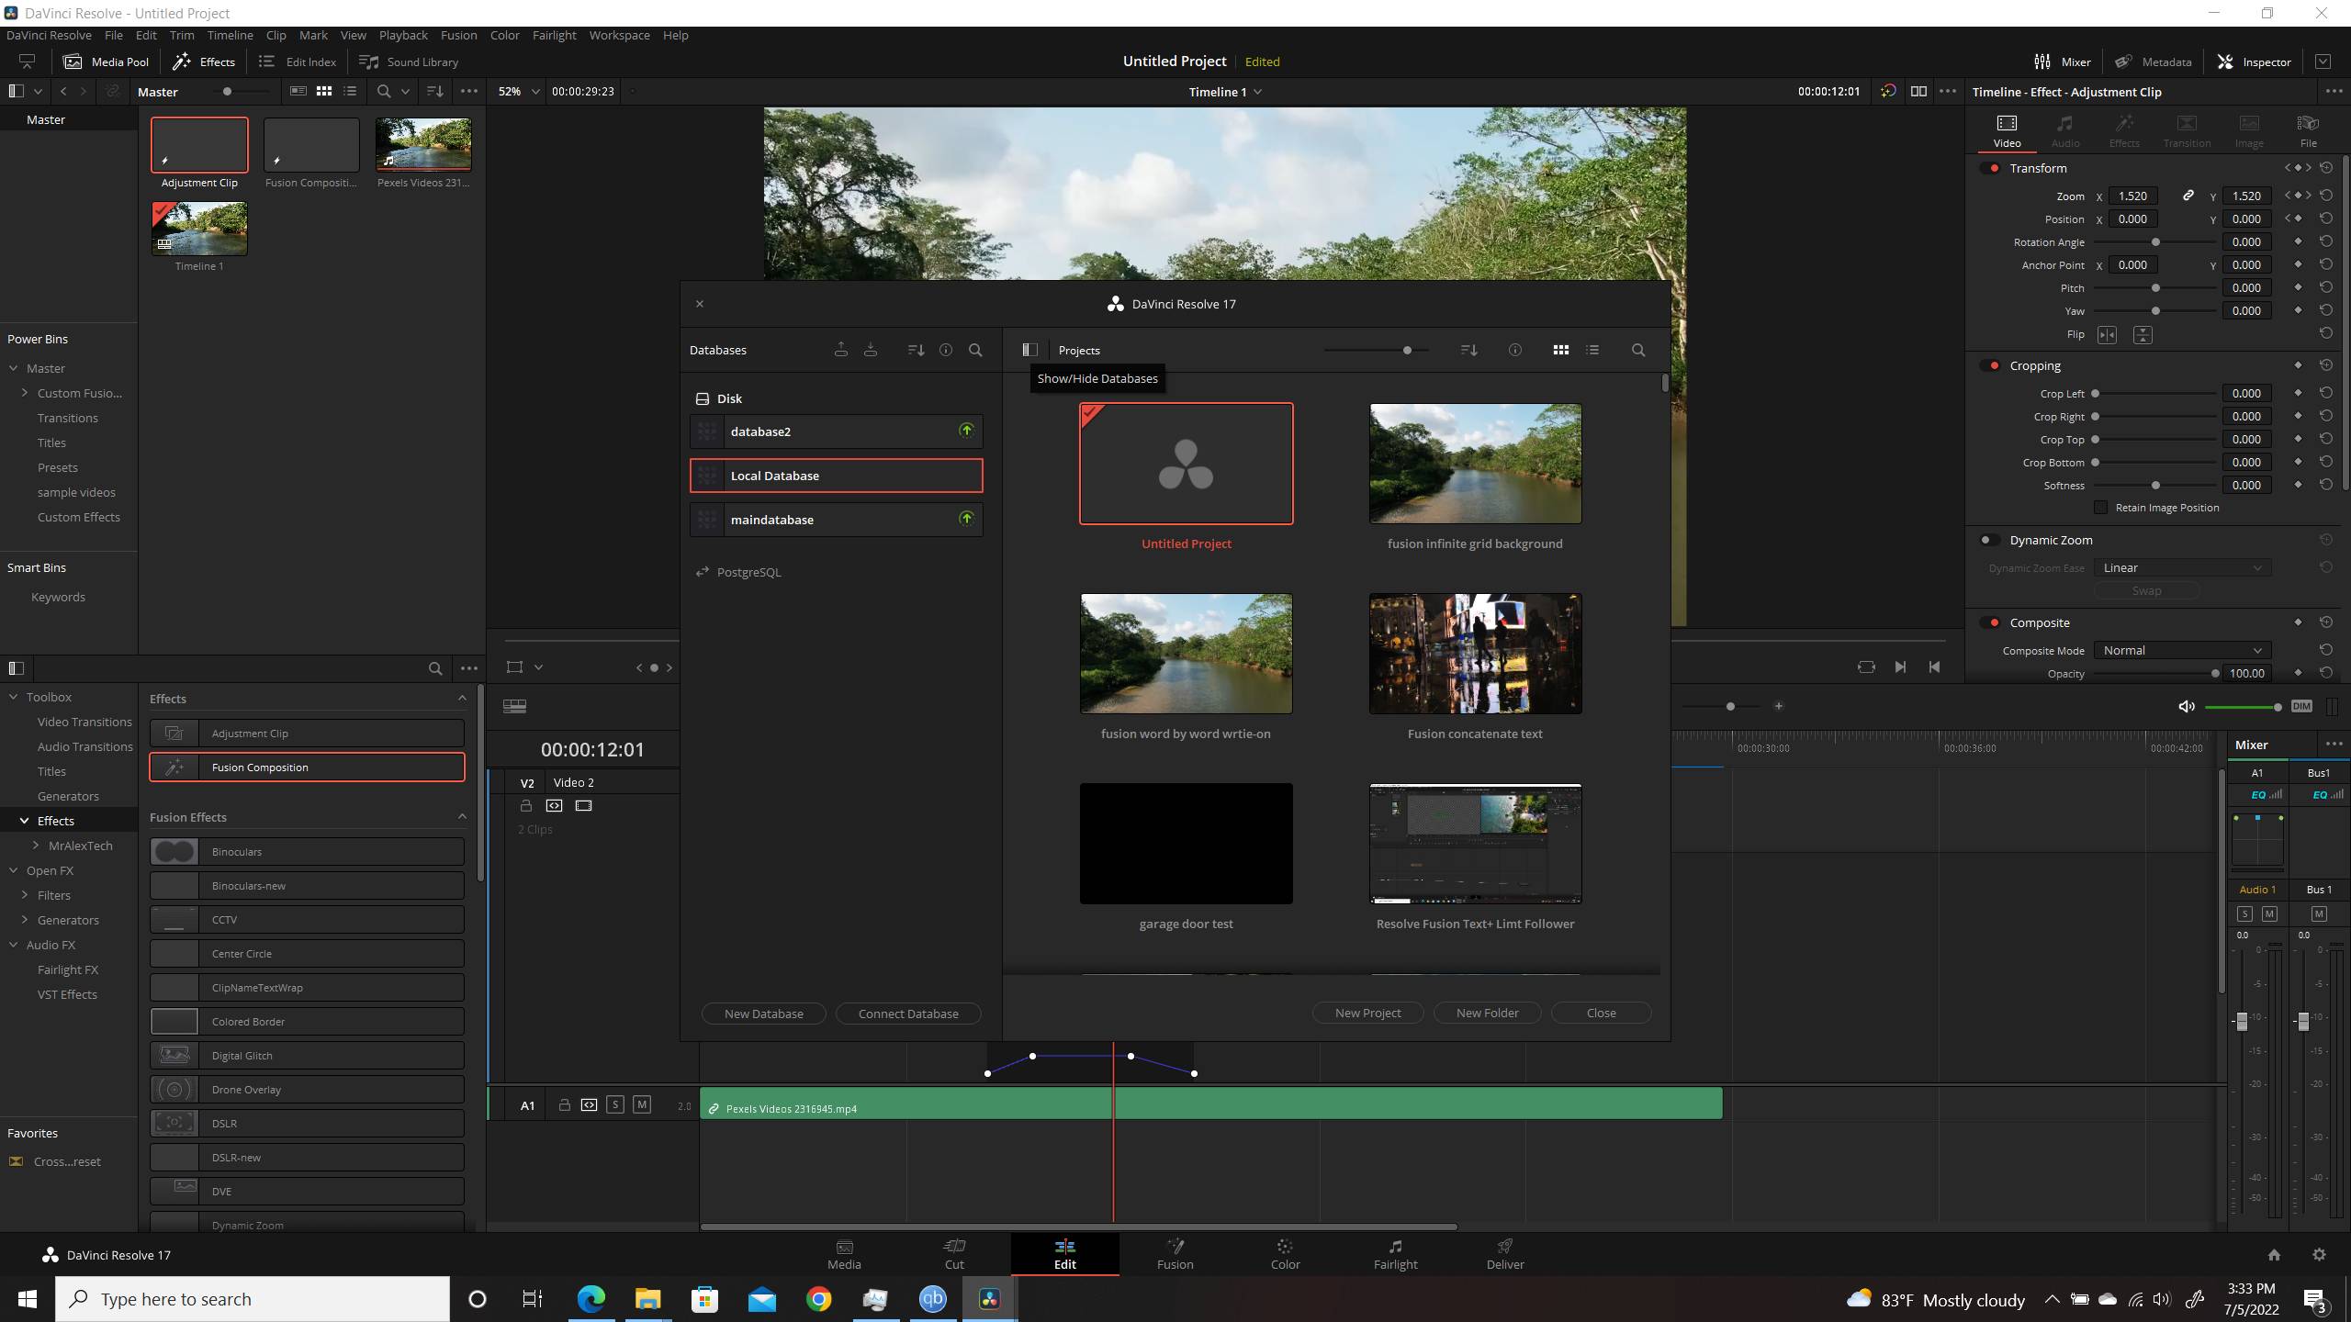Switch projects to thumbnail grid view
This screenshot has height=1322, width=2351.
pos(1560,350)
